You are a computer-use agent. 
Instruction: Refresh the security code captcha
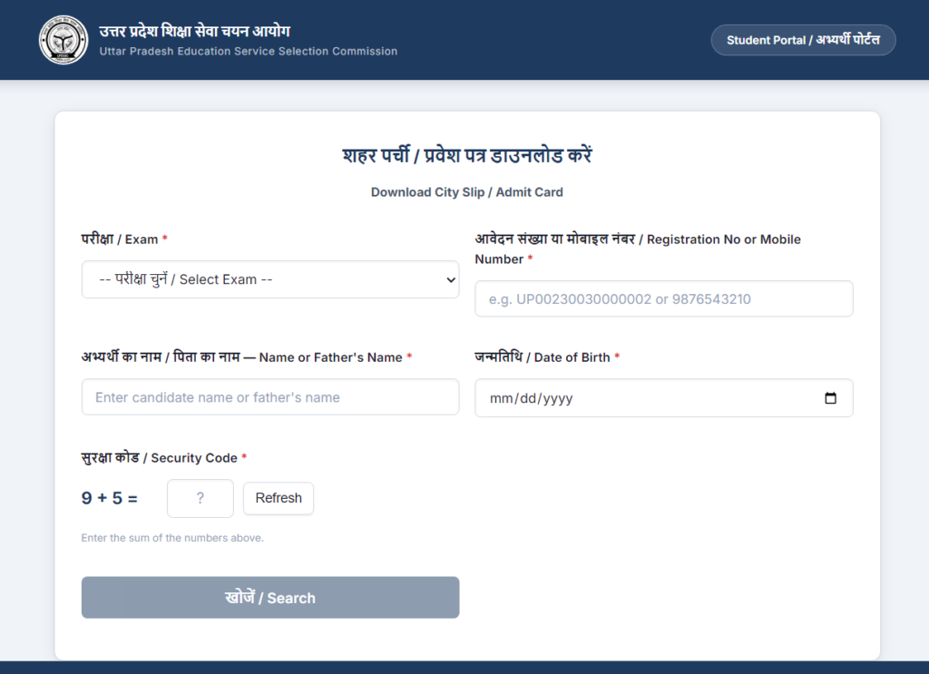279,498
